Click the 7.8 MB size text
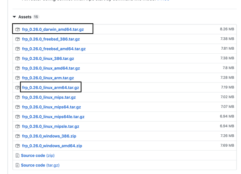Screen dimensions: 241x174 click(x=229, y=68)
